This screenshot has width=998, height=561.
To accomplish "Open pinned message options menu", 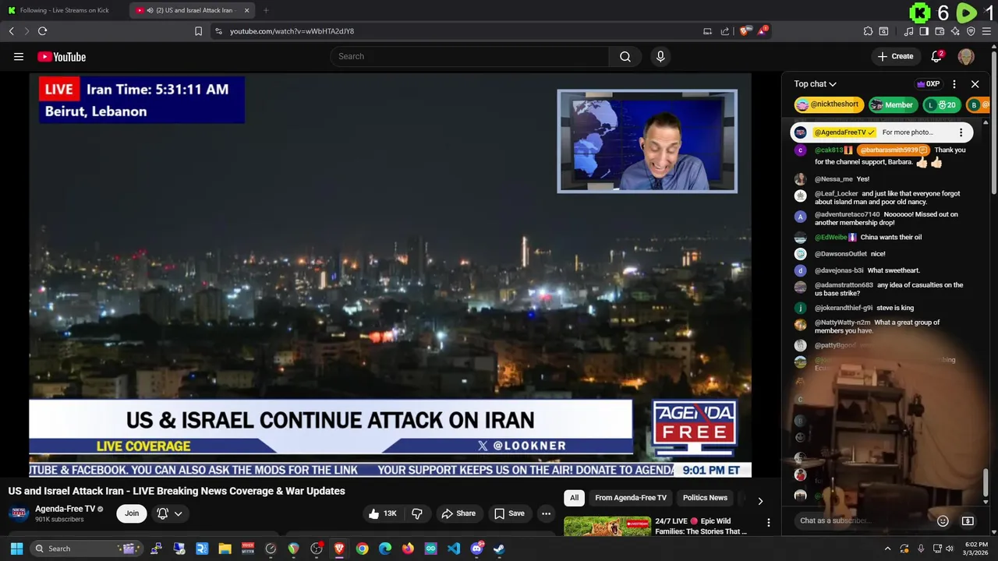I will click(x=961, y=132).
